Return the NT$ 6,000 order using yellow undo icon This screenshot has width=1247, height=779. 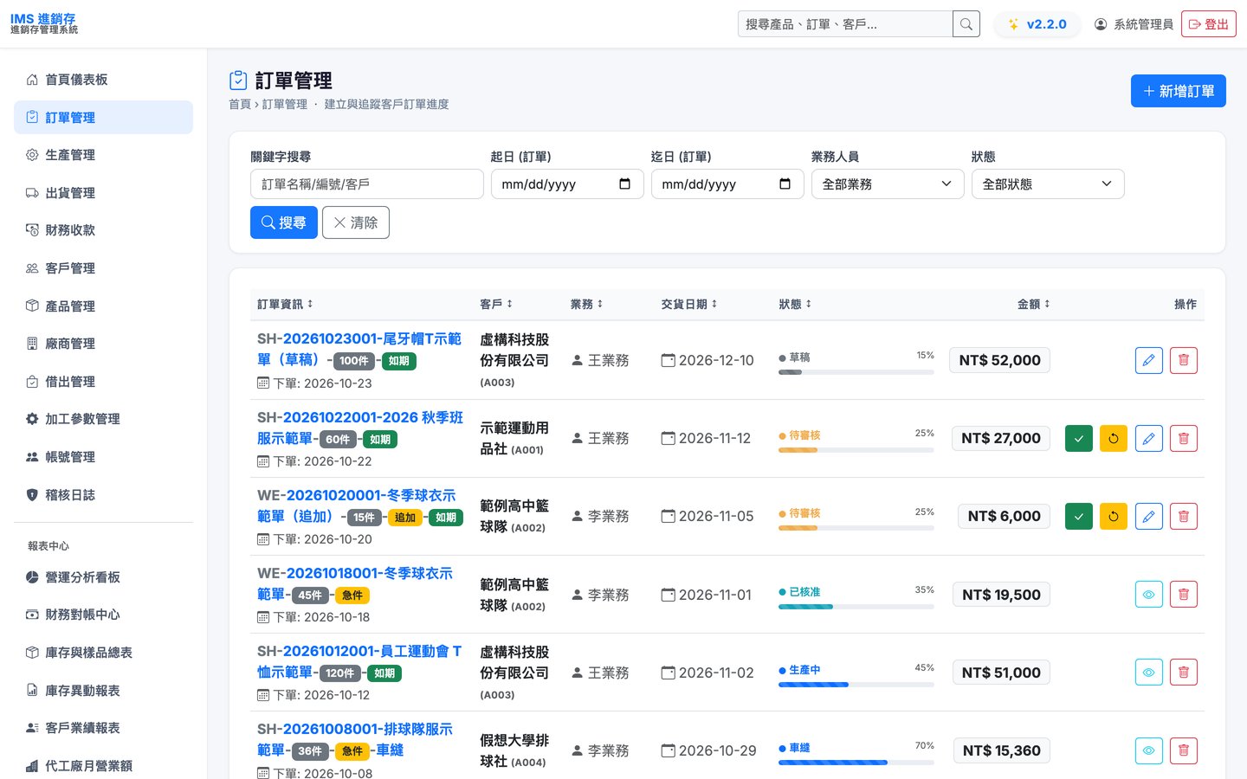point(1114,516)
